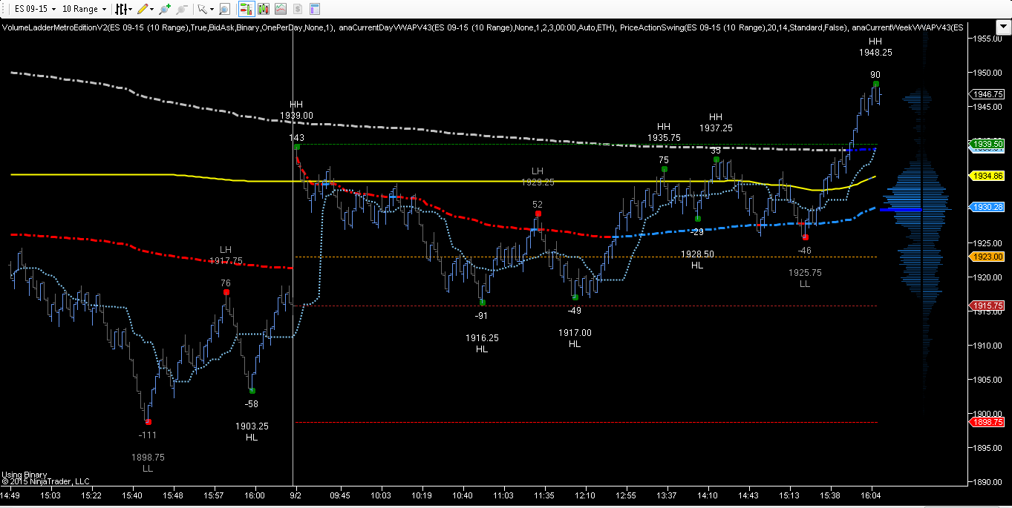This screenshot has width=1012, height=508.
Task: Click the 1916.25 HL swing label
Action: click(482, 343)
